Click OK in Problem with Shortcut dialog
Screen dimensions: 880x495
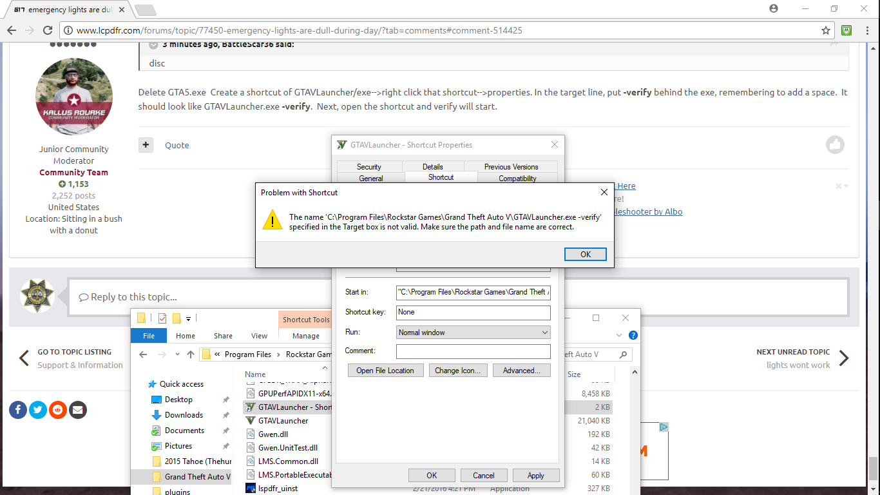tap(586, 254)
